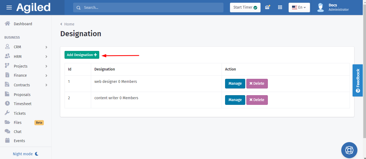Expand the Finance sidebar section
The image size is (366, 159).
[x=26, y=75]
